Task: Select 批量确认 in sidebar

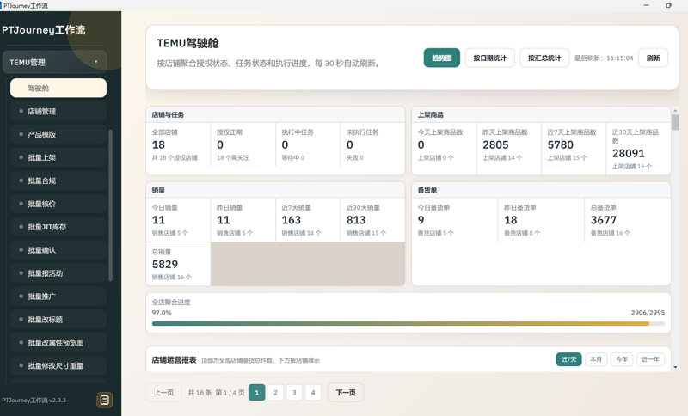Action: 58,250
